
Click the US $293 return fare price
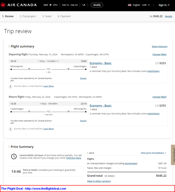[160, 106]
